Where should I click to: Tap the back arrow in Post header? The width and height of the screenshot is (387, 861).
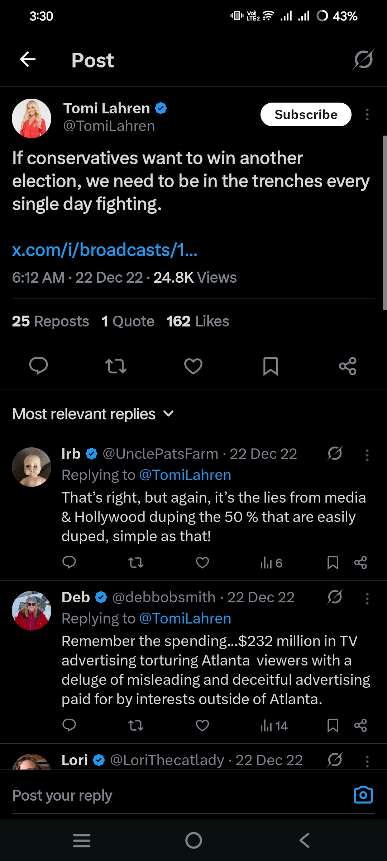[x=28, y=60]
